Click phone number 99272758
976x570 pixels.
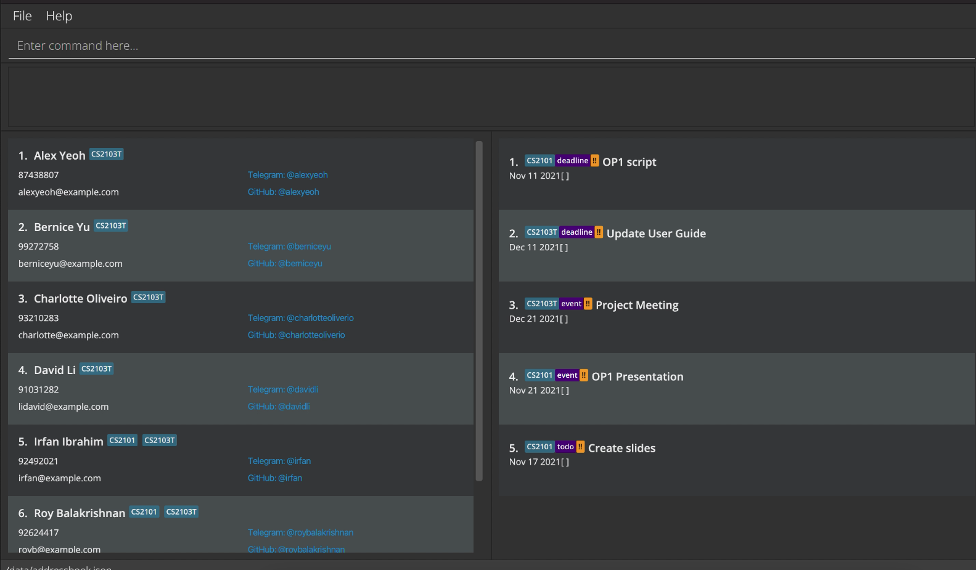(39, 246)
